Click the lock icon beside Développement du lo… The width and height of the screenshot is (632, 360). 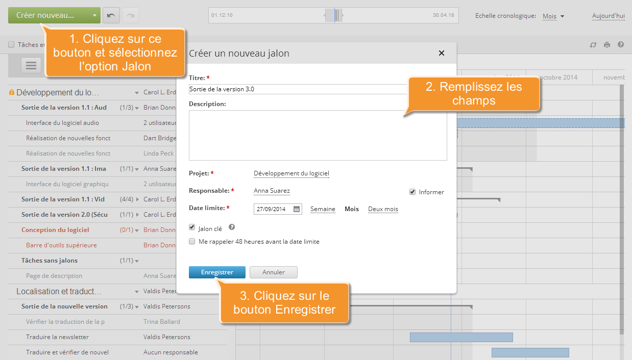coord(12,92)
